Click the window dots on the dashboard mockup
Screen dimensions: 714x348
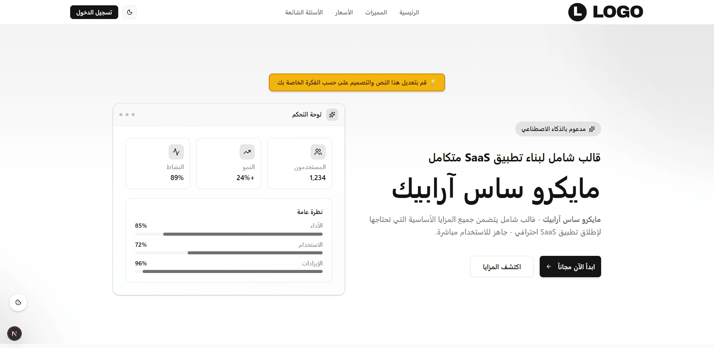[x=127, y=114]
